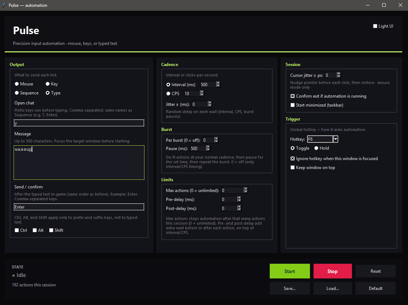The height and width of the screenshot is (305, 408).
Task: Click the red Stop button
Action: click(x=333, y=271)
